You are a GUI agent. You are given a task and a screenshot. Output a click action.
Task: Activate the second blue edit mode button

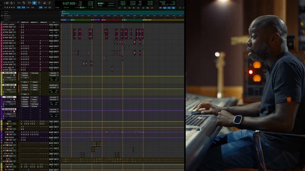click(x=23, y=8)
